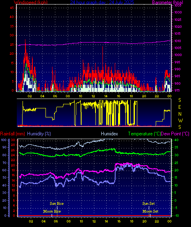
Task: Select the 'Humidity (%)' legend label
Action: pyautogui.click(x=39, y=134)
